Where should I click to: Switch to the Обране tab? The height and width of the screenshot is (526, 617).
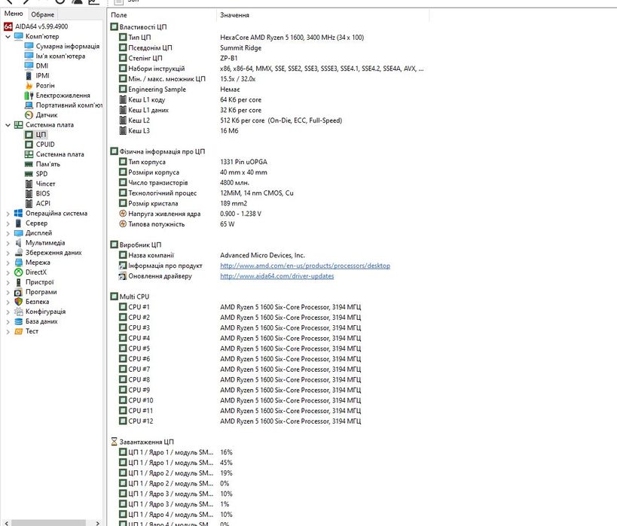42,14
